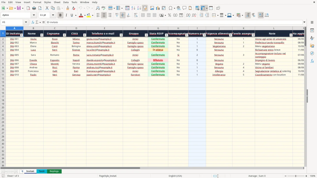Switch to the Riepilogo sheet tab

pos(54,171)
